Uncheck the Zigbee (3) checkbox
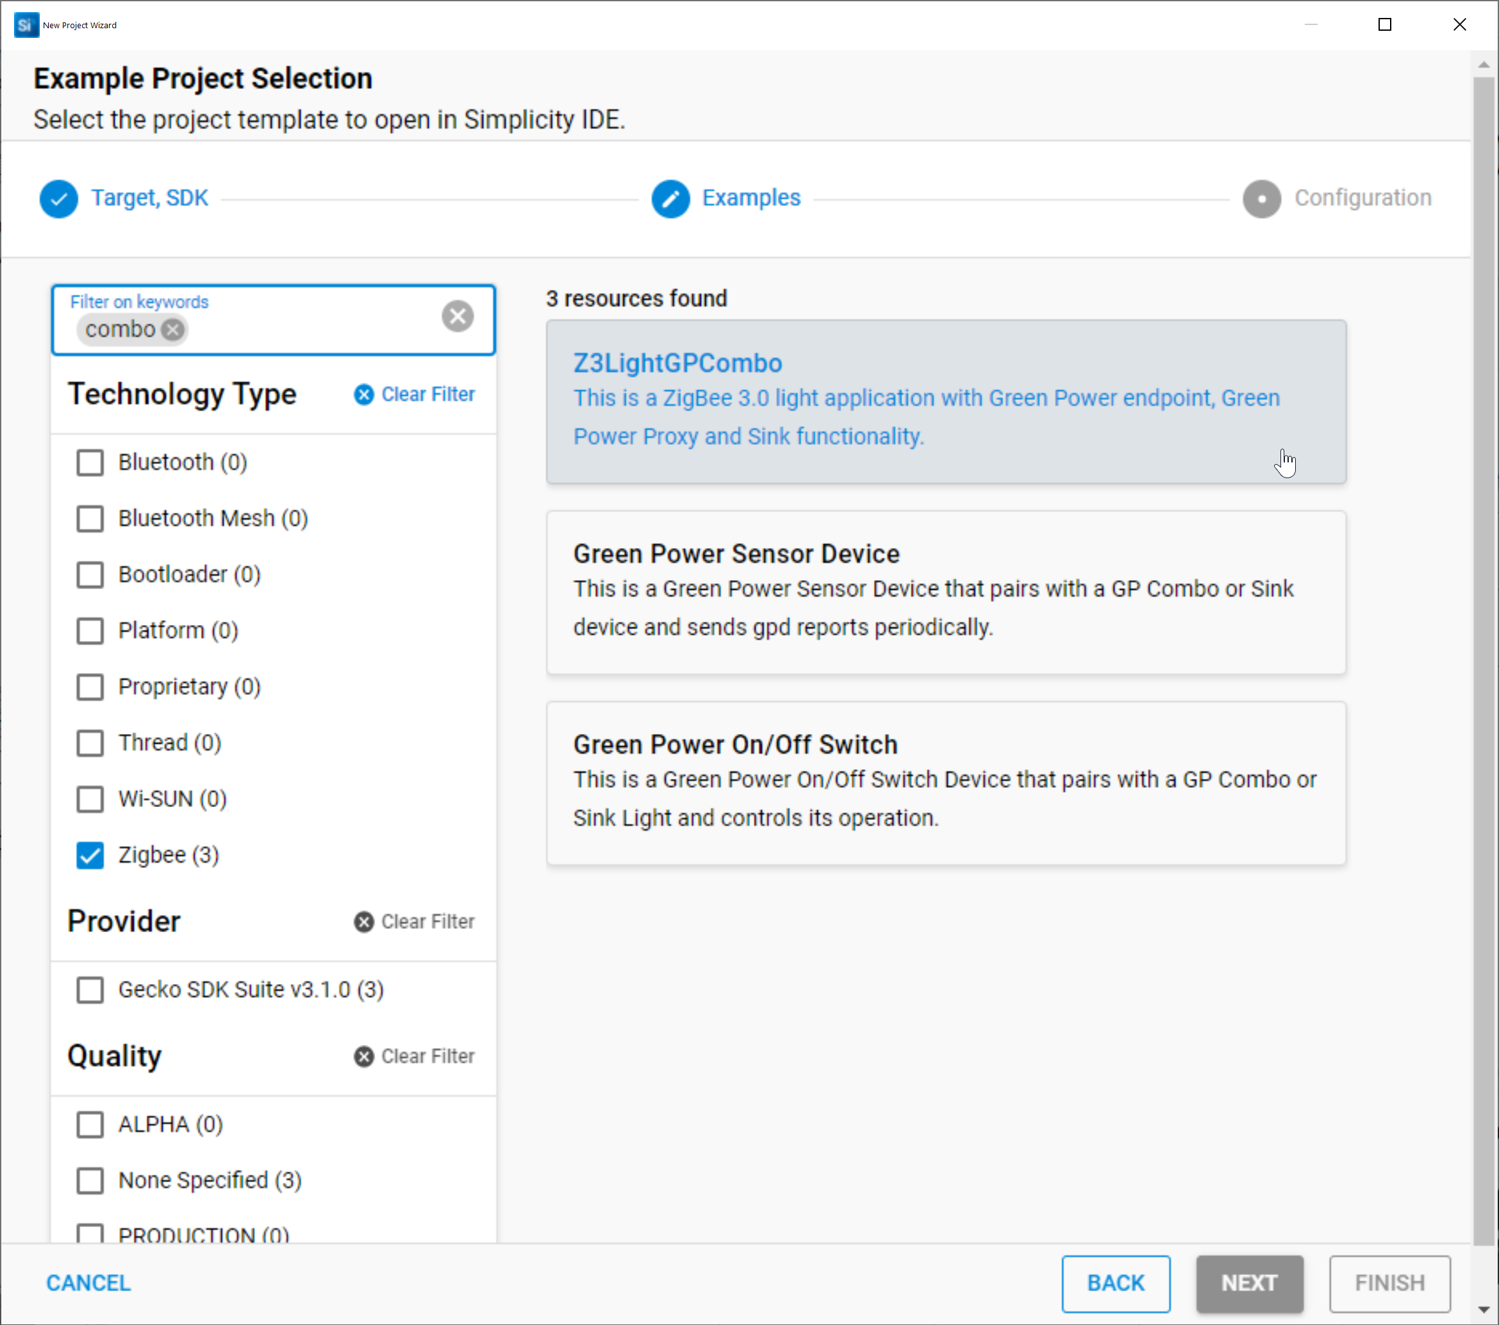This screenshot has height=1325, width=1499. pos(90,856)
